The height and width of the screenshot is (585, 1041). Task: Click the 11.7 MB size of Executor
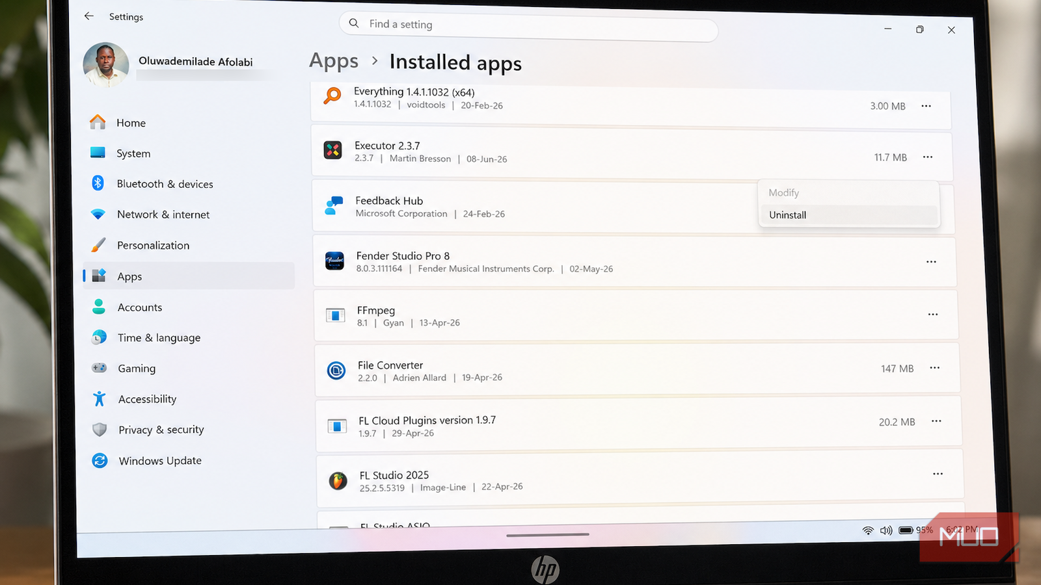[891, 157]
